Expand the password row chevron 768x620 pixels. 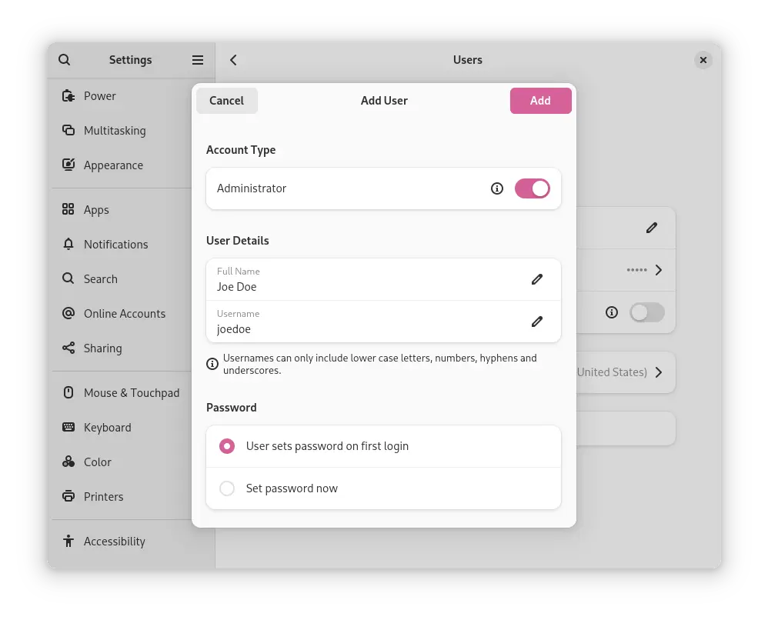click(659, 270)
